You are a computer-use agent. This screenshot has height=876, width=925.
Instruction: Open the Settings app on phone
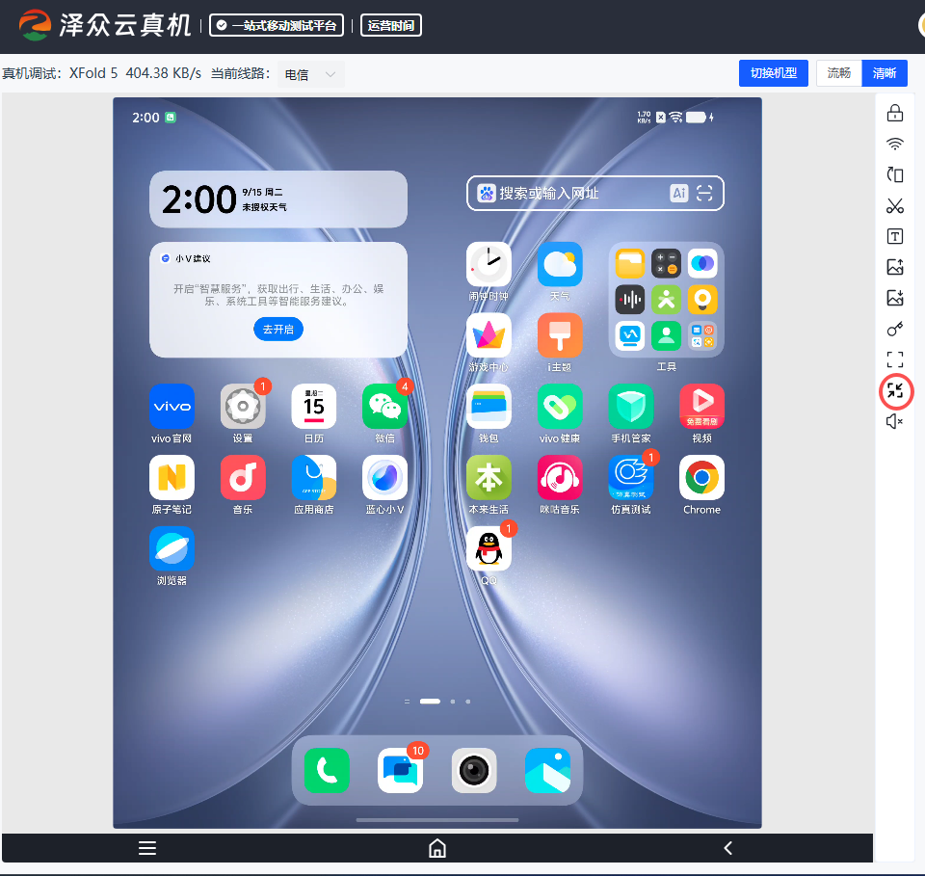click(x=243, y=407)
